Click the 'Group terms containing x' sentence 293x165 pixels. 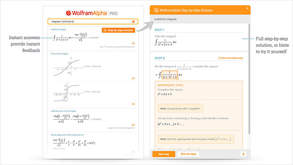point(193,118)
